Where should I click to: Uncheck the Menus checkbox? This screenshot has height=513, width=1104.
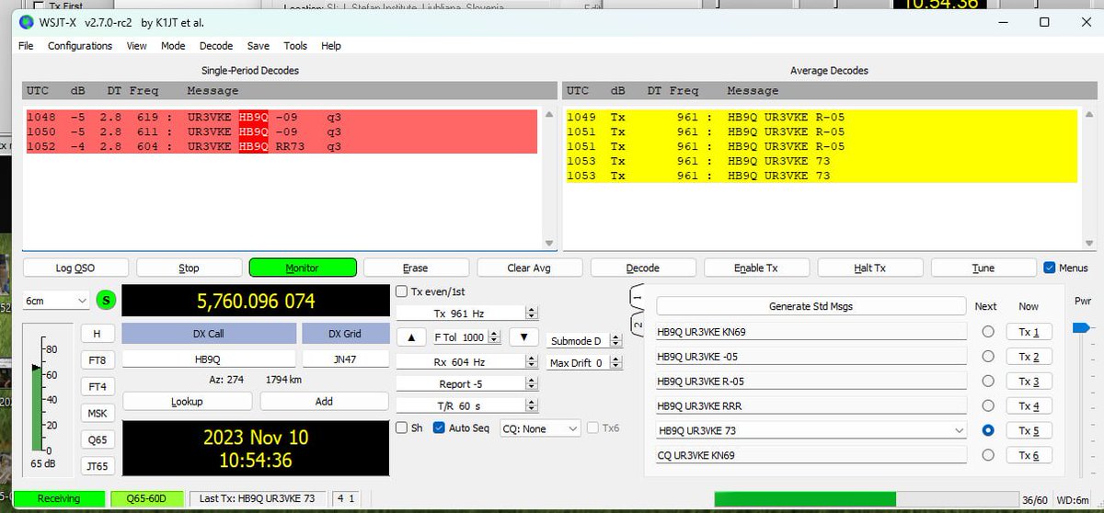tap(1050, 268)
